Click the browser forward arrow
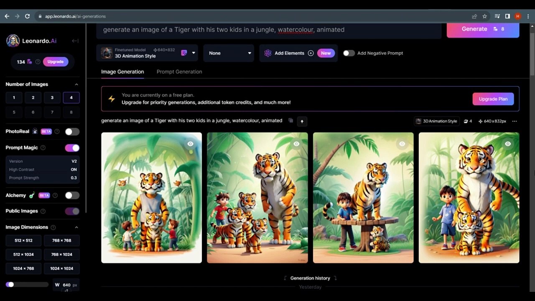Viewport: 535px width, 301px height. pos(17,16)
